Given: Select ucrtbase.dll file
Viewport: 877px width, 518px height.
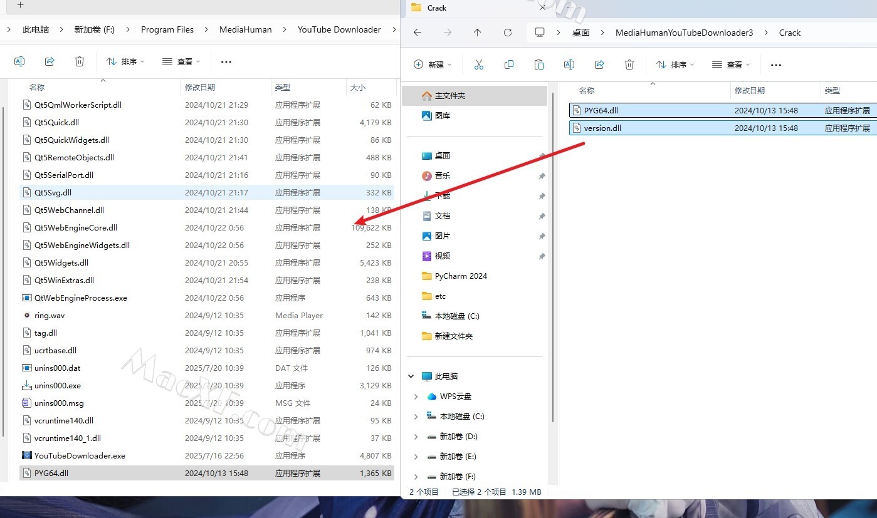Looking at the screenshot, I should [x=207, y=350].
